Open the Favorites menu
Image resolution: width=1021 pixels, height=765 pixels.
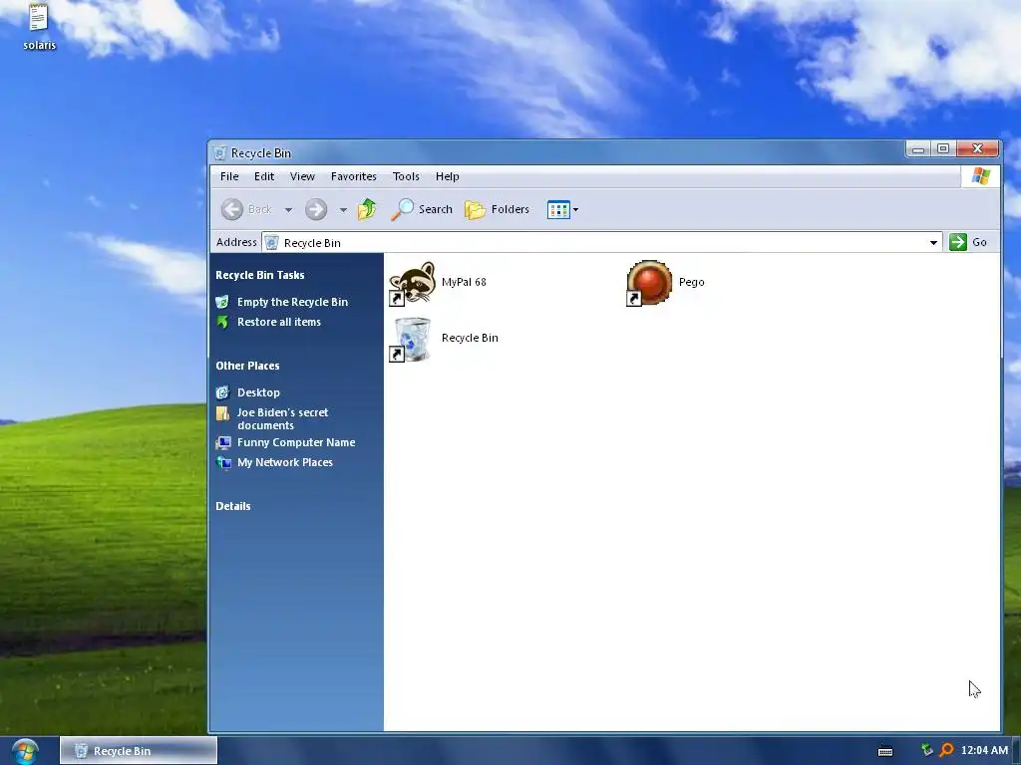coord(354,176)
